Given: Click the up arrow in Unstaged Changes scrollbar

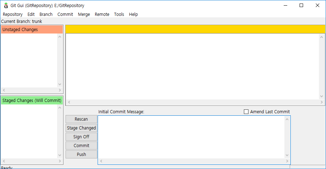Looking at the screenshot, I should [x=60, y=37].
